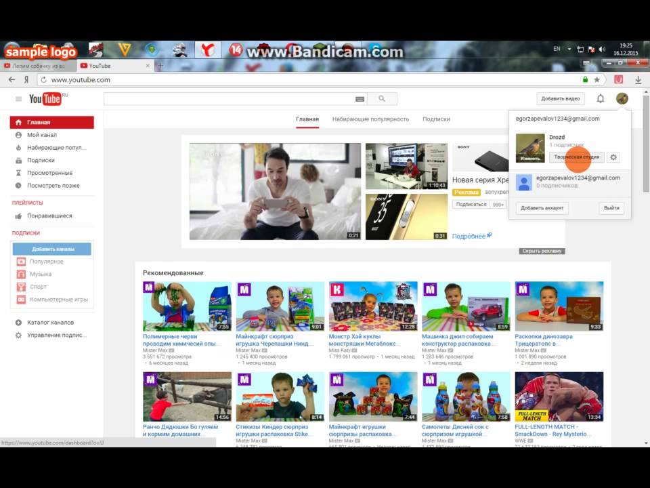This screenshot has height=488, width=650.
Task: Open video Полимерные черви проводим химический опыт
Action: (181, 340)
